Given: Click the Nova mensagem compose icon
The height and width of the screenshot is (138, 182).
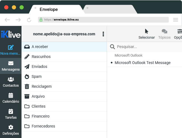Looking at the screenshot, I should 11,47.
